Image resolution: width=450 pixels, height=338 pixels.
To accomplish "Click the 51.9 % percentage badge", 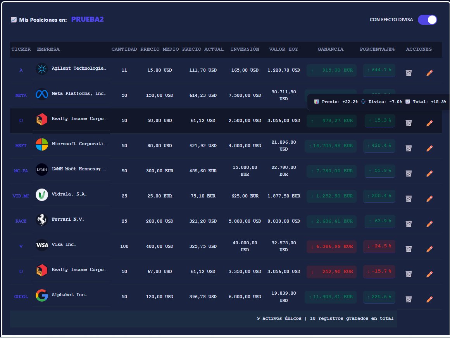I will (380, 171).
